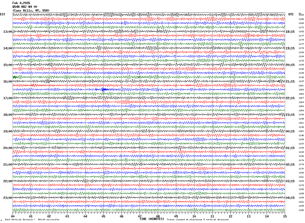Select minute 10 tick label on time axis
Screen dimensions: 305x223
(x=194, y=216)
